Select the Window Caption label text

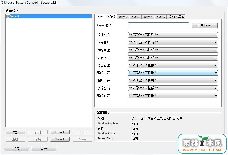click(107, 123)
